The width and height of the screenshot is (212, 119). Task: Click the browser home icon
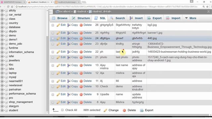point(12,7)
